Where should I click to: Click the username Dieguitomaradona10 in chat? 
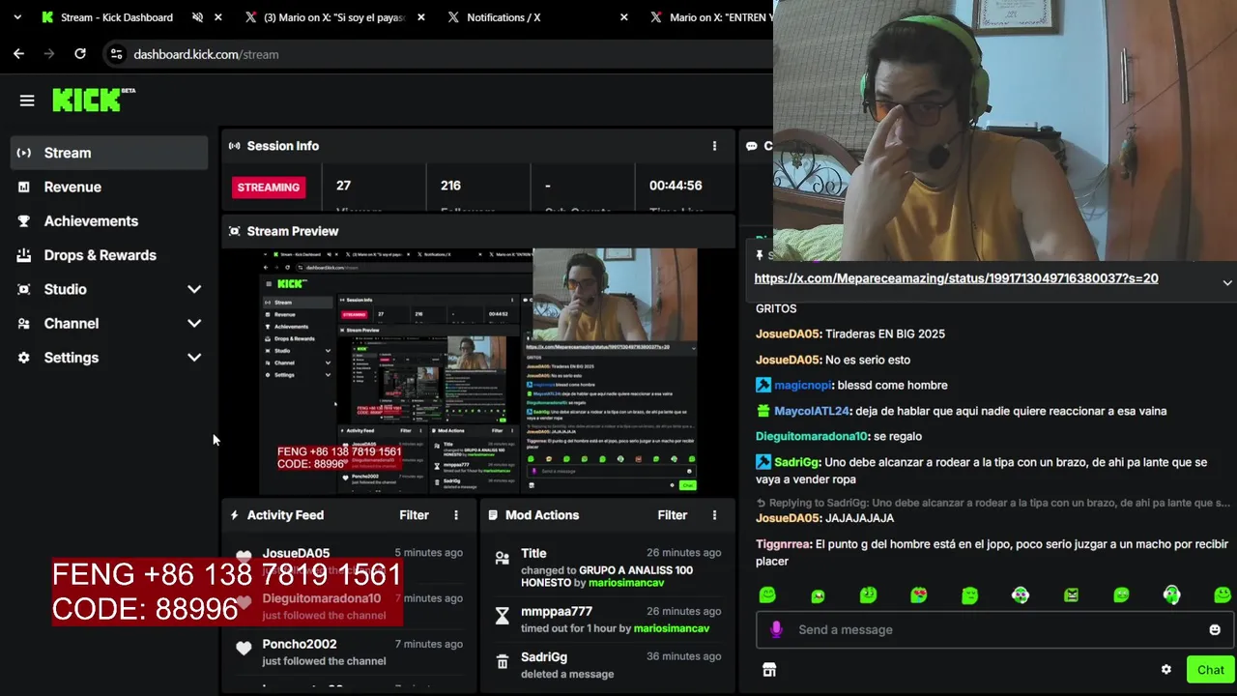click(x=812, y=436)
